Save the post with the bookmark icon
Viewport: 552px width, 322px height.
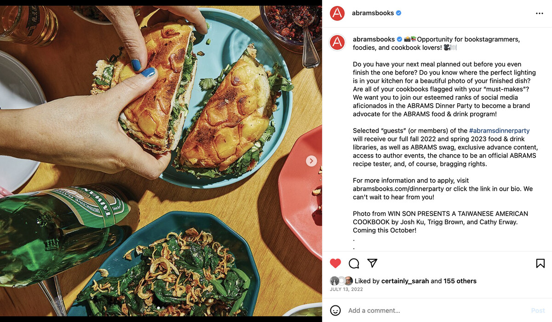coord(540,263)
